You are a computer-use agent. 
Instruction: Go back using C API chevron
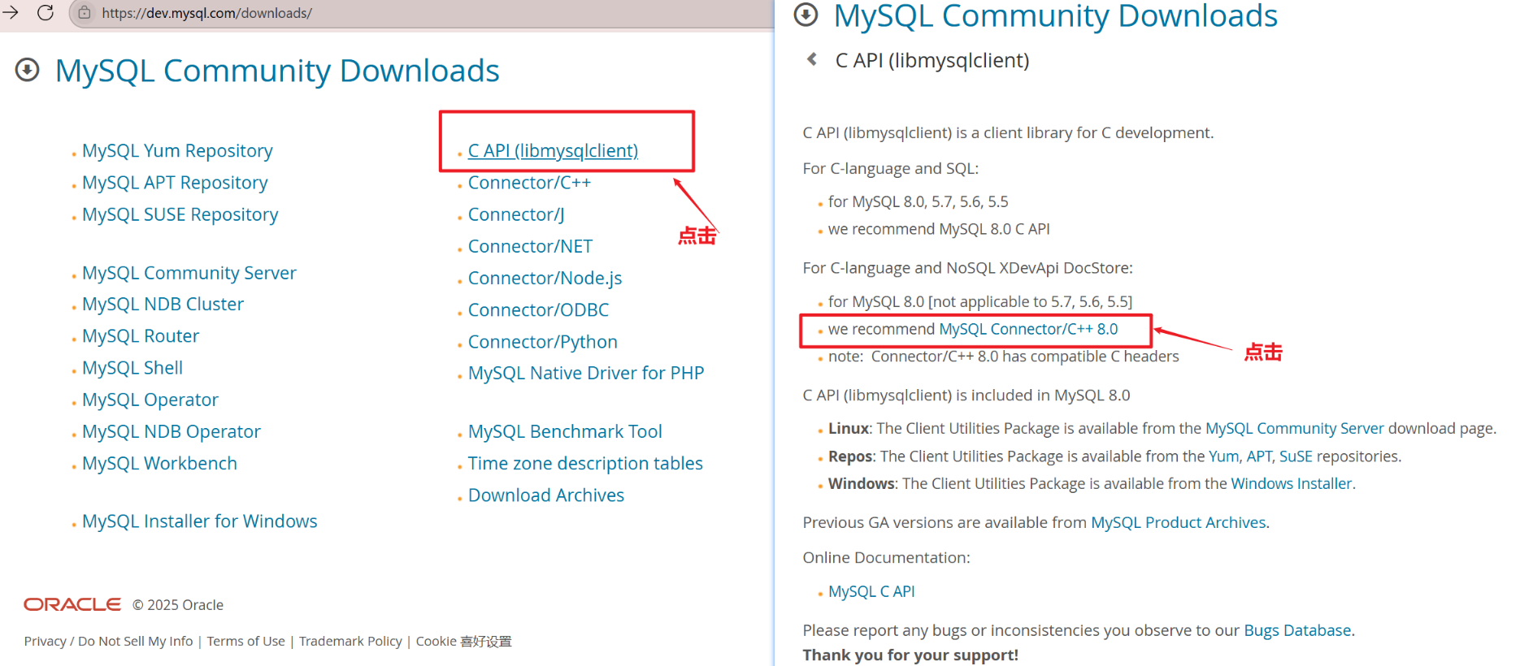pos(811,59)
